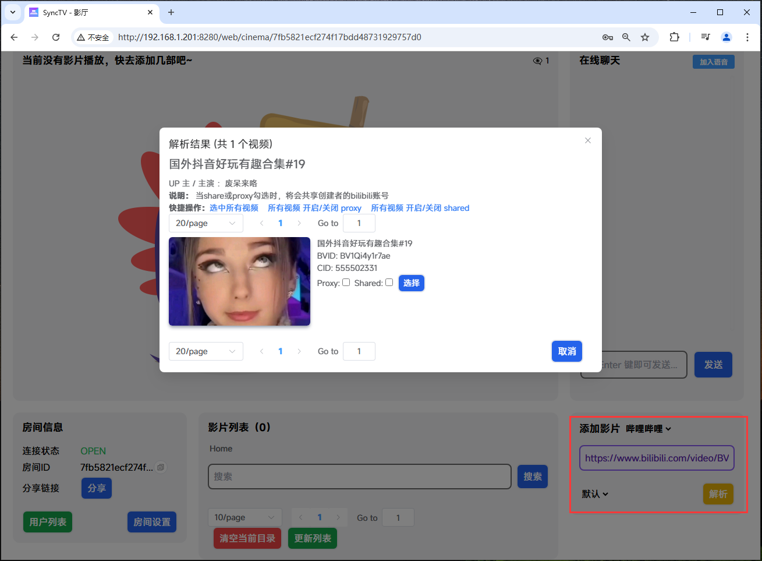Enable the Proxy checkbox for the video
Screen dimensions: 762x561
click(346, 282)
